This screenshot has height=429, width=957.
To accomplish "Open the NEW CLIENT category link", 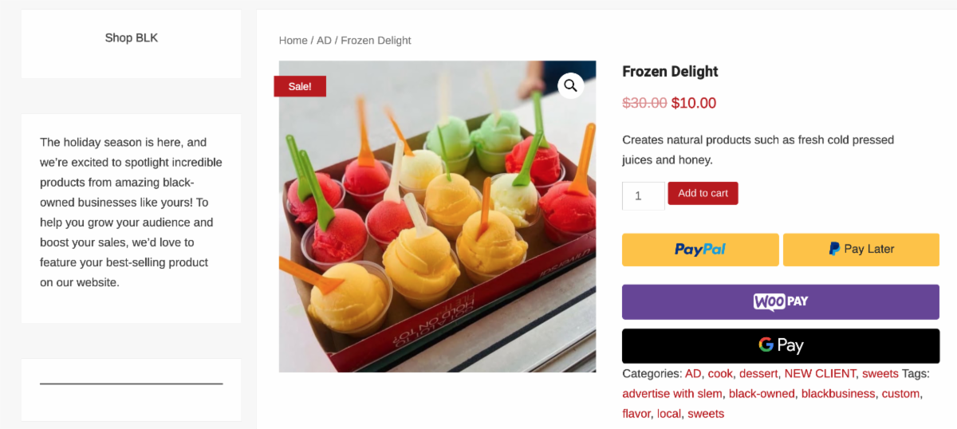I will tap(820, 373).
